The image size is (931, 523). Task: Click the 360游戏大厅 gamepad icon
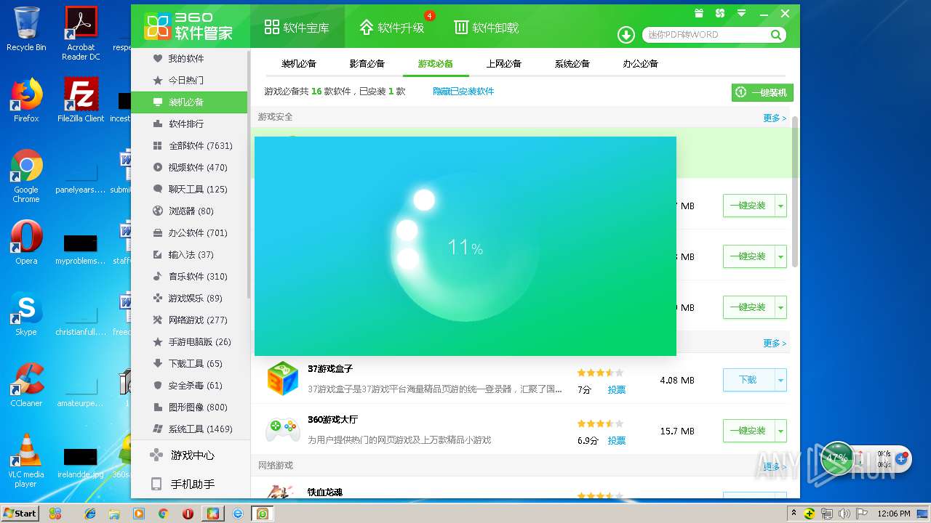click(283, 429)
